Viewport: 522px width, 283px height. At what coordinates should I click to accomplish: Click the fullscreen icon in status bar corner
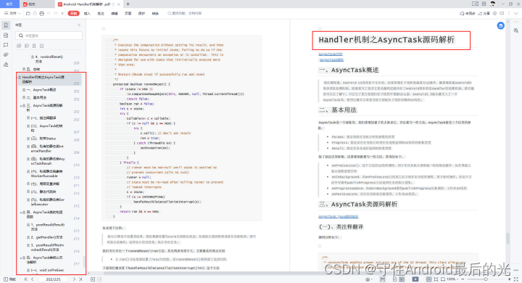tap(516, 279)
